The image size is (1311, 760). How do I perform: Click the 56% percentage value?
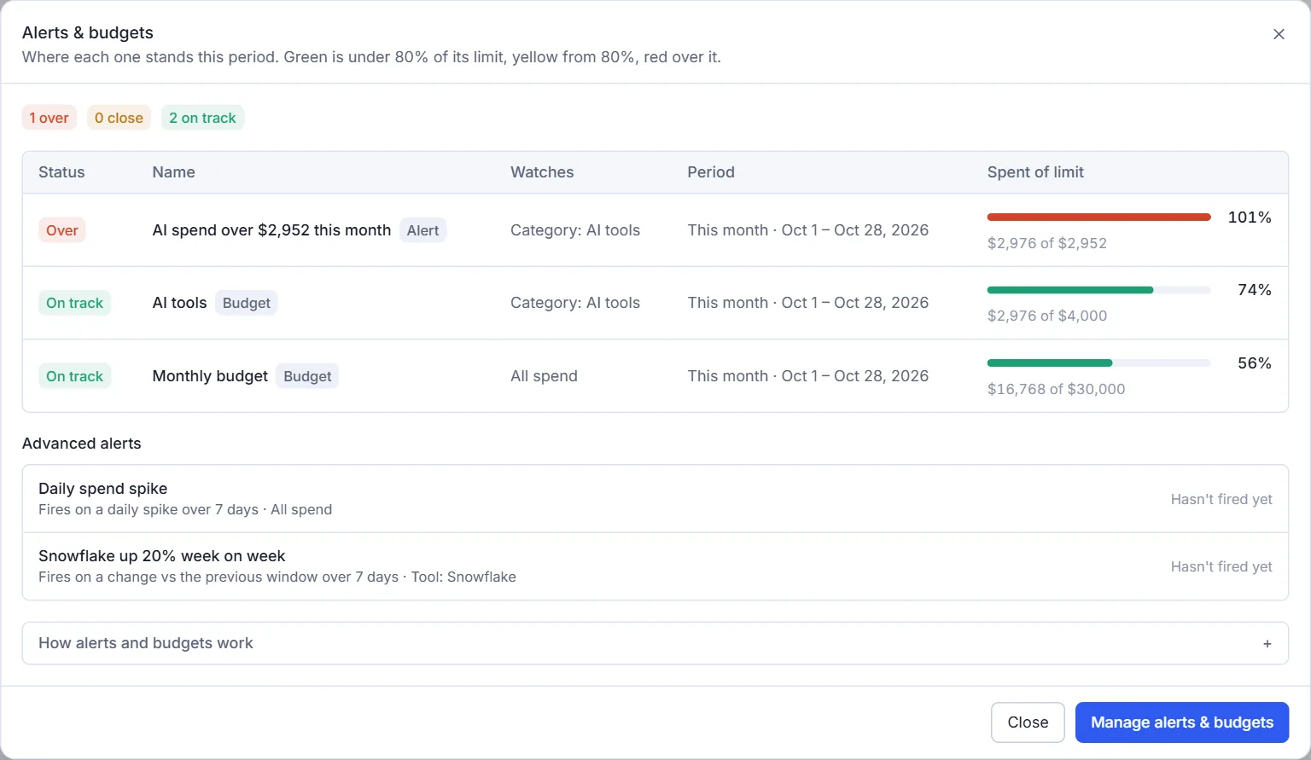[x=1255, y=363]
